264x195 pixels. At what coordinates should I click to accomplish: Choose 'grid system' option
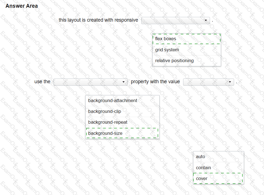click(x=186, y=50)
